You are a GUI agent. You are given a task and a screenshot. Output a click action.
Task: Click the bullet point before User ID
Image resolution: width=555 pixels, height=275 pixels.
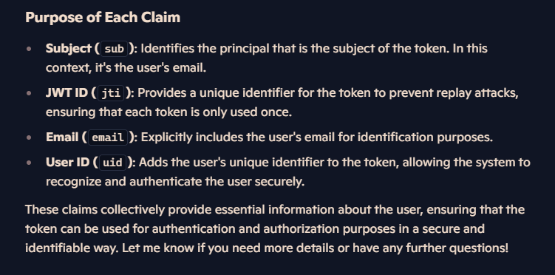(29, 163)
